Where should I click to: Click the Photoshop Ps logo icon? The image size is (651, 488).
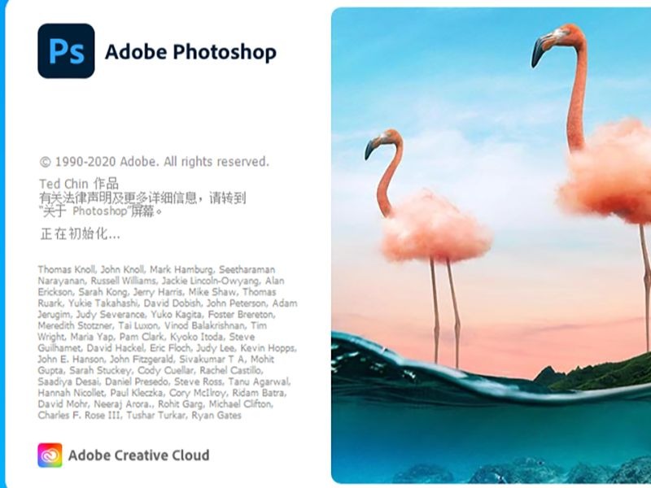[66, 50]
